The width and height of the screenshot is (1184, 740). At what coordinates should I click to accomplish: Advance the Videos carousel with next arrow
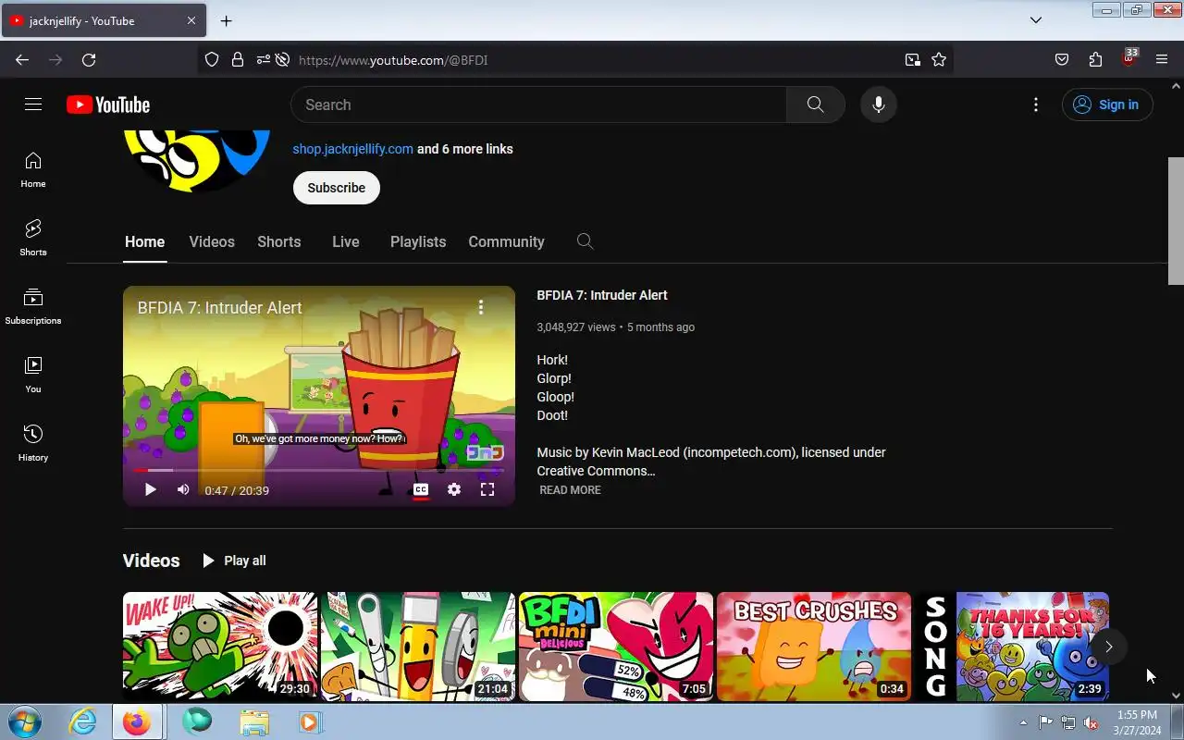click(x=1108, y=647)
